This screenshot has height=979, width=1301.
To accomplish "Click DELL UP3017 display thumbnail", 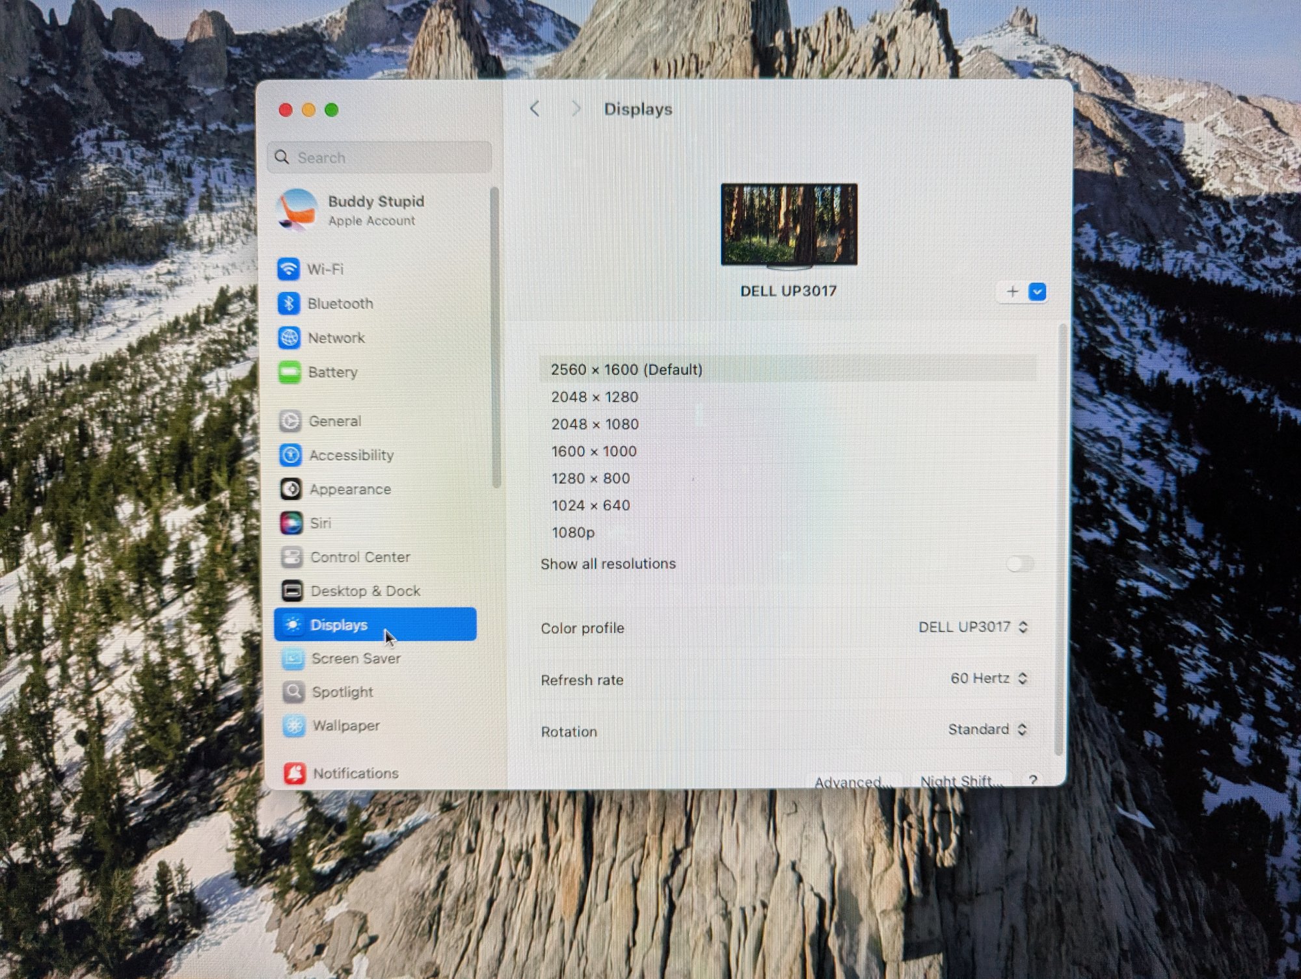I will click(789, 225).
